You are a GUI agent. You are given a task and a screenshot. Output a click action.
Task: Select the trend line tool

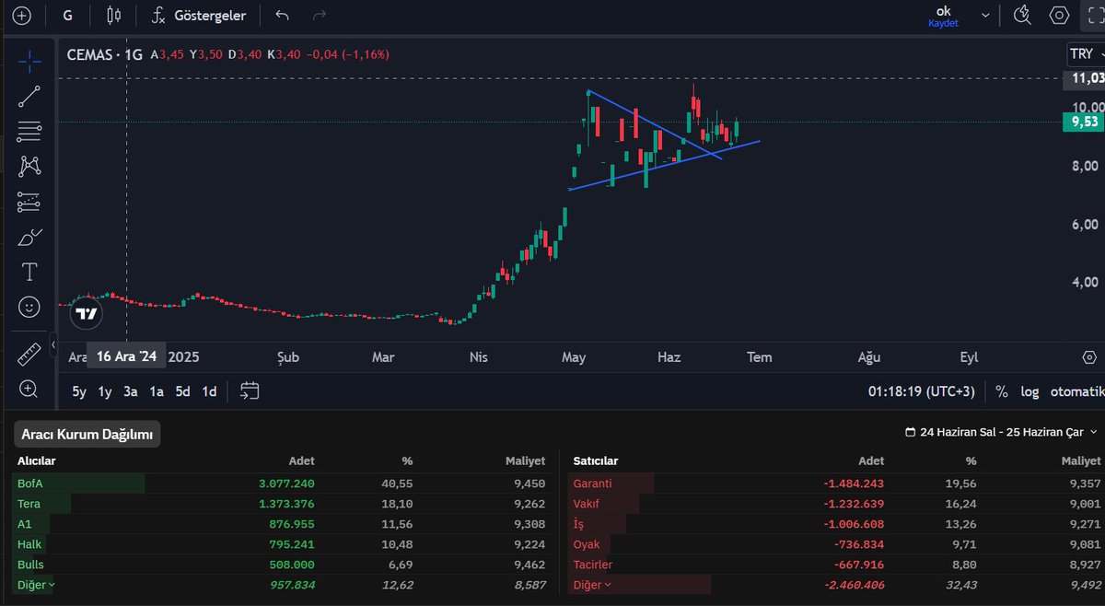(x=29, y=97)
